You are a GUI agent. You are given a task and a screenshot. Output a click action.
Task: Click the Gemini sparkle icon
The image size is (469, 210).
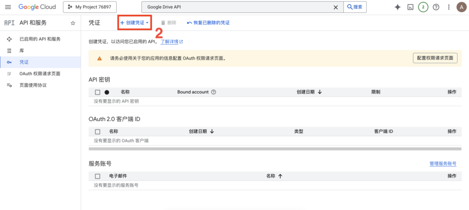click(x=398, y=7)
